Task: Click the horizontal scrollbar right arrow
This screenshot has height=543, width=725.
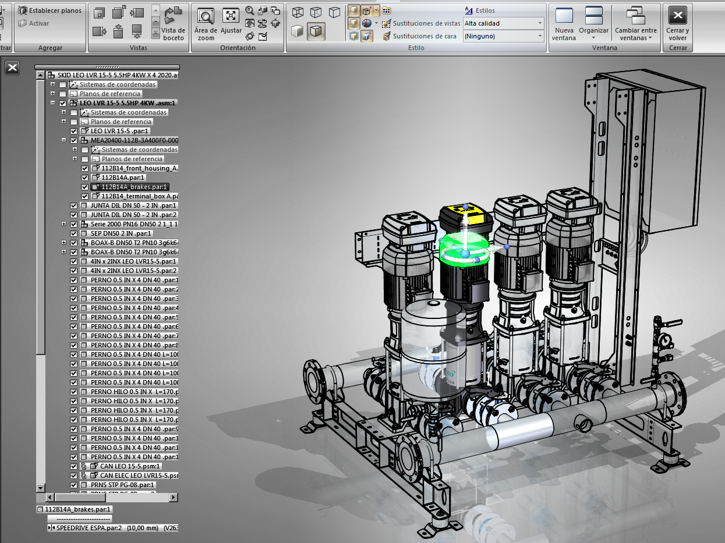Action: tap(174, 498)
